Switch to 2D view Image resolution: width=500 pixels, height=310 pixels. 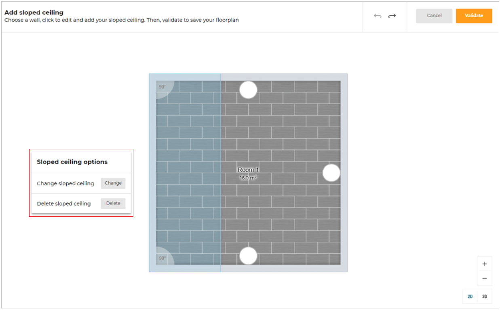470,297
